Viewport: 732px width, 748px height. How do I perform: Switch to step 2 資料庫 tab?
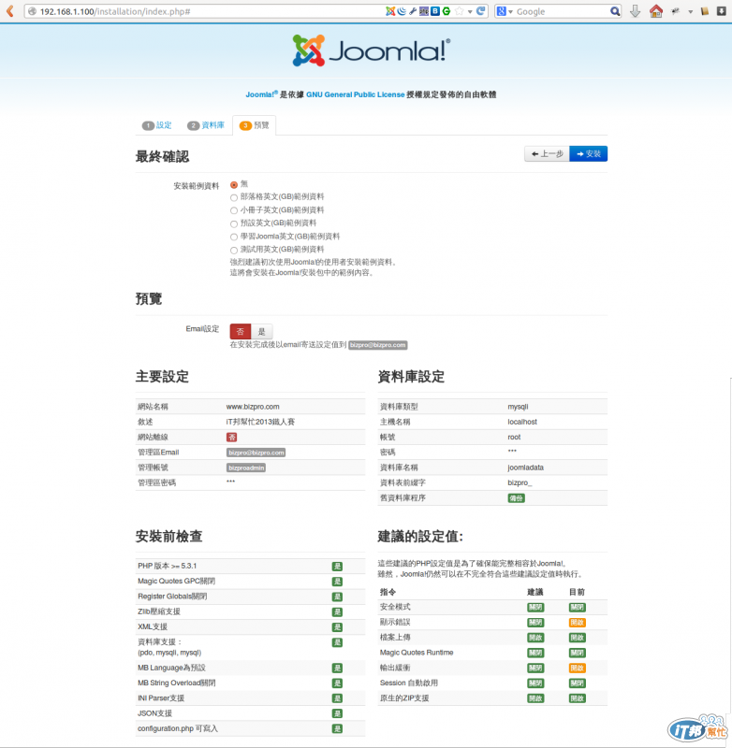[206, 125]
